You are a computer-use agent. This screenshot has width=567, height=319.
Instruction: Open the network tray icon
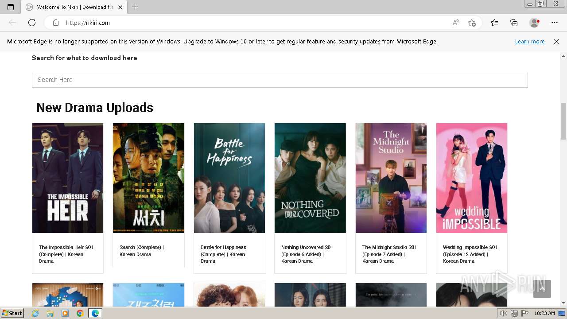[514, 313]
